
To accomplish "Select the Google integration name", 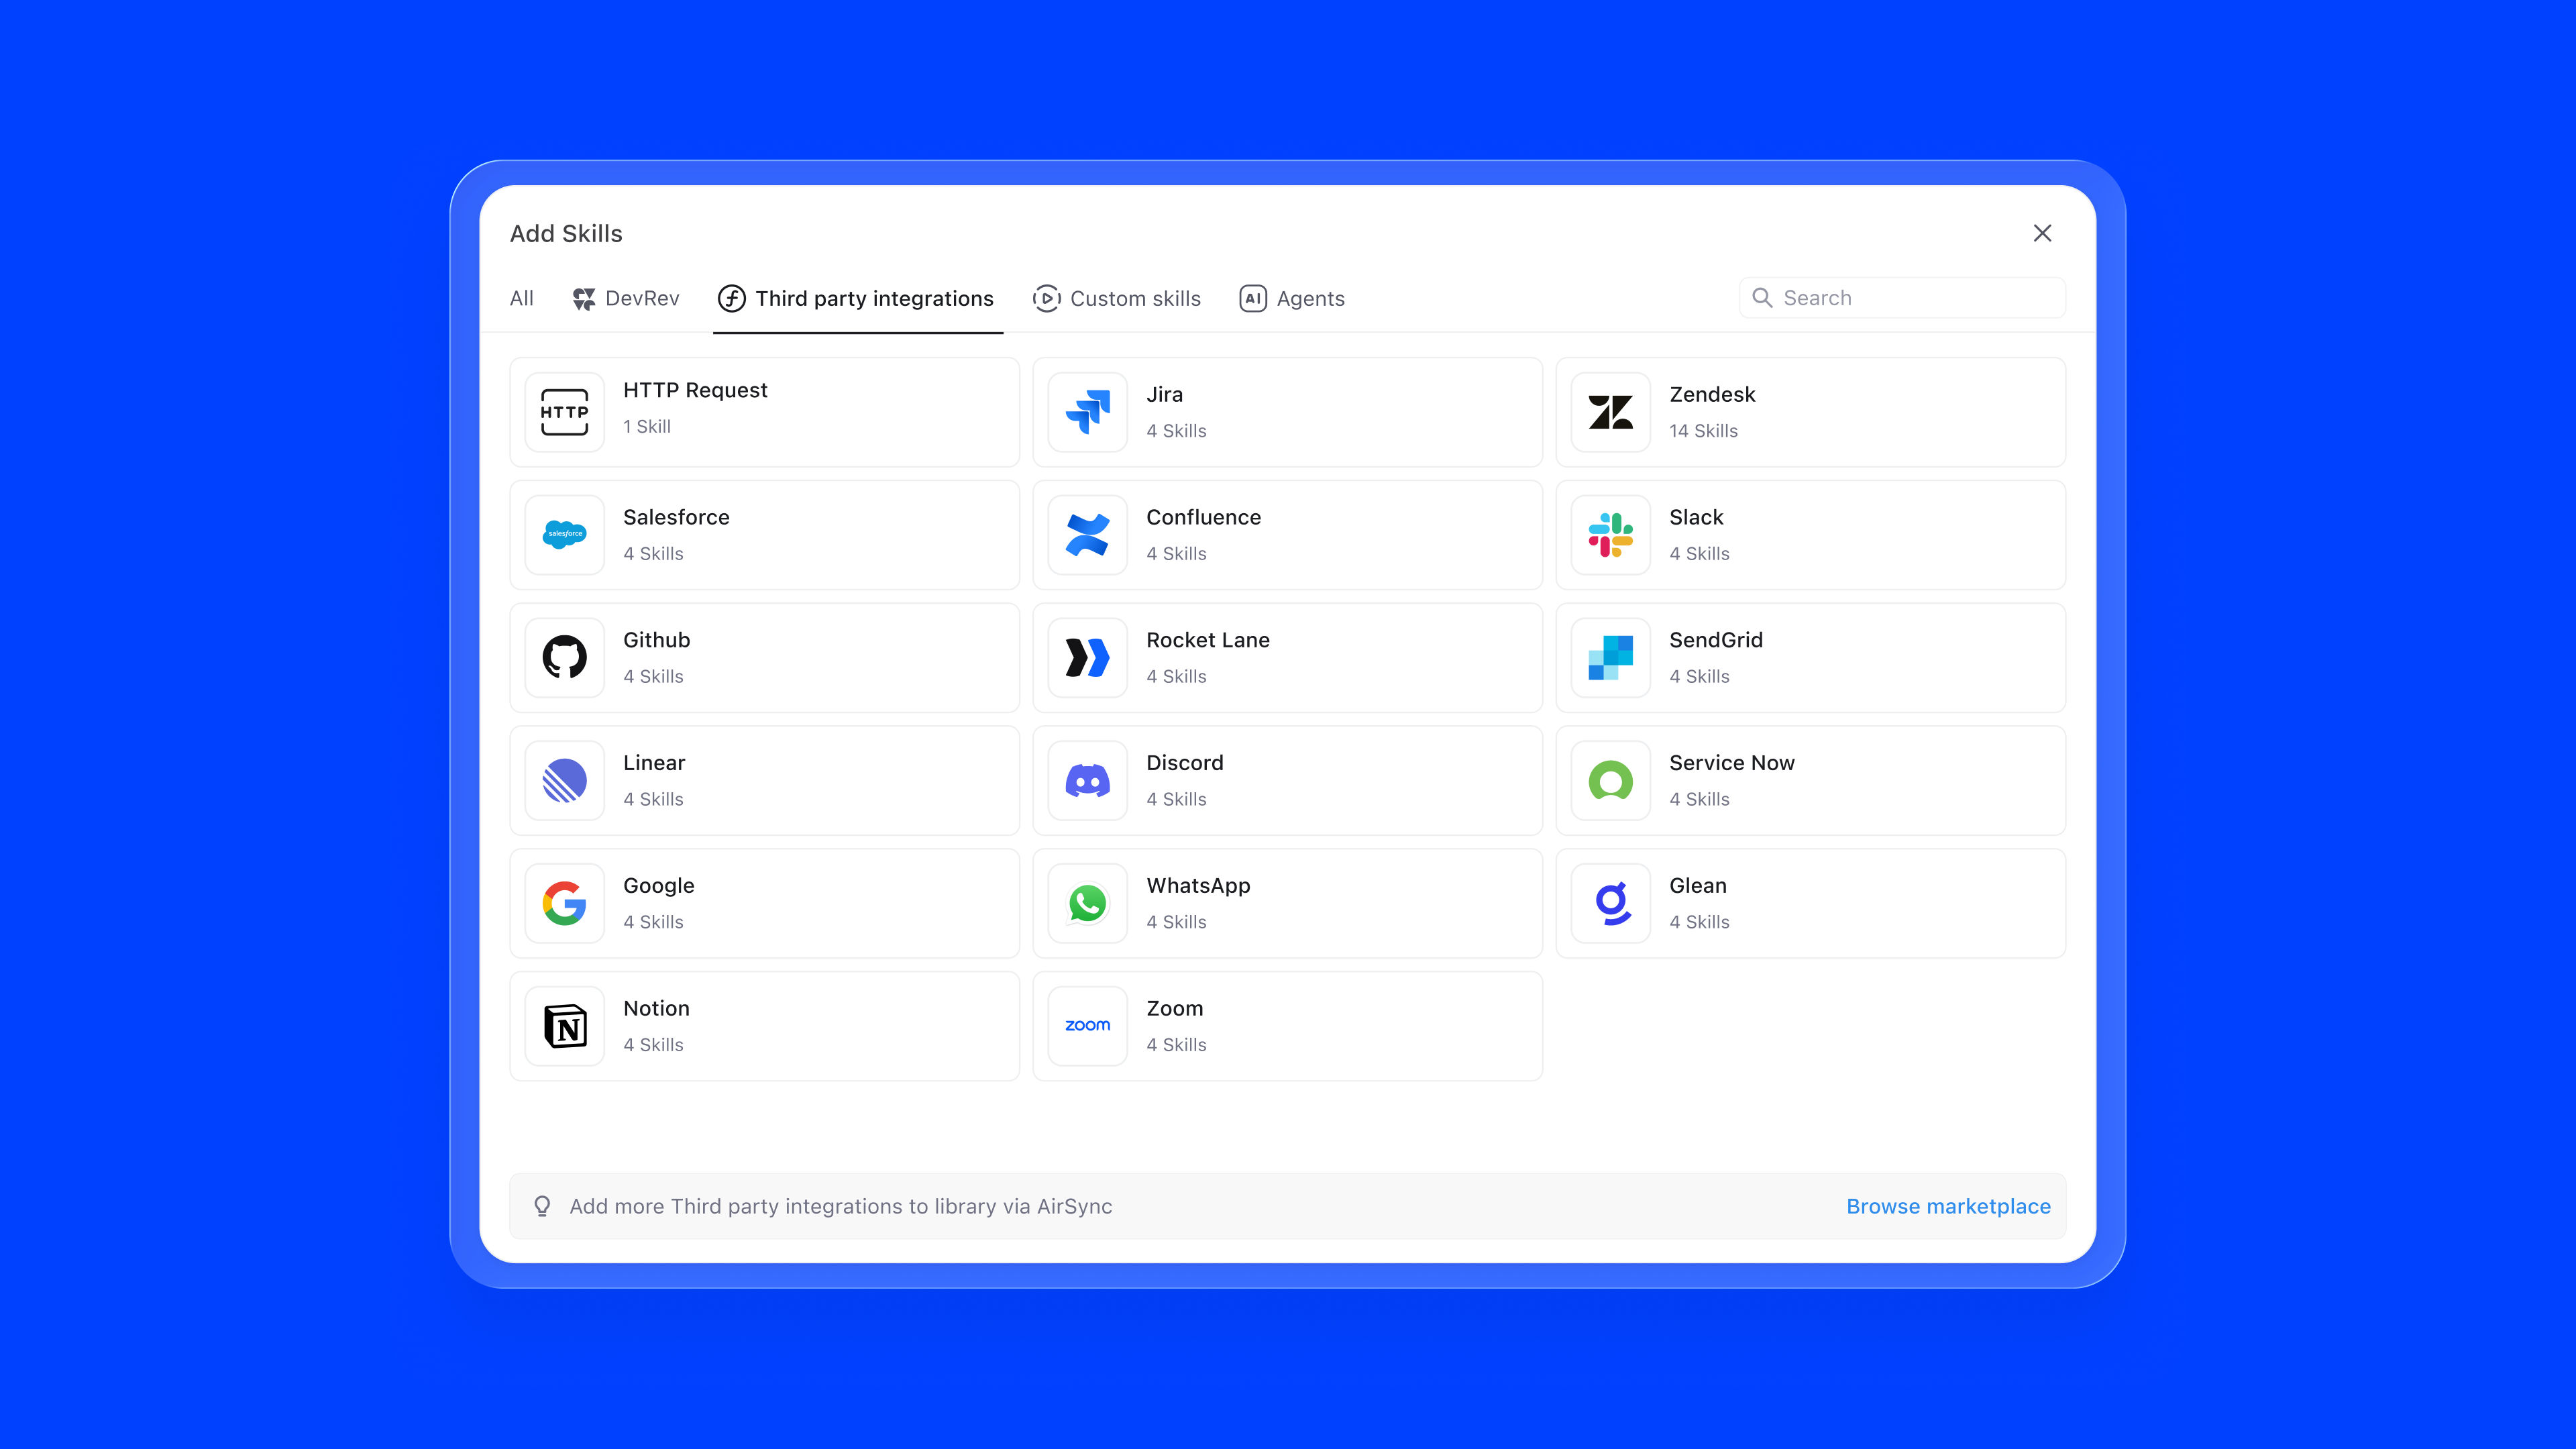I will tap(658, 886).
